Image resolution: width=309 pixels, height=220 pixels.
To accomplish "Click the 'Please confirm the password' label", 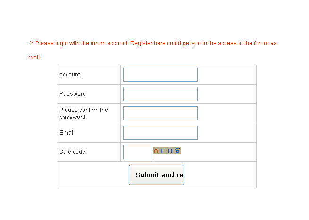I will 84,113.
